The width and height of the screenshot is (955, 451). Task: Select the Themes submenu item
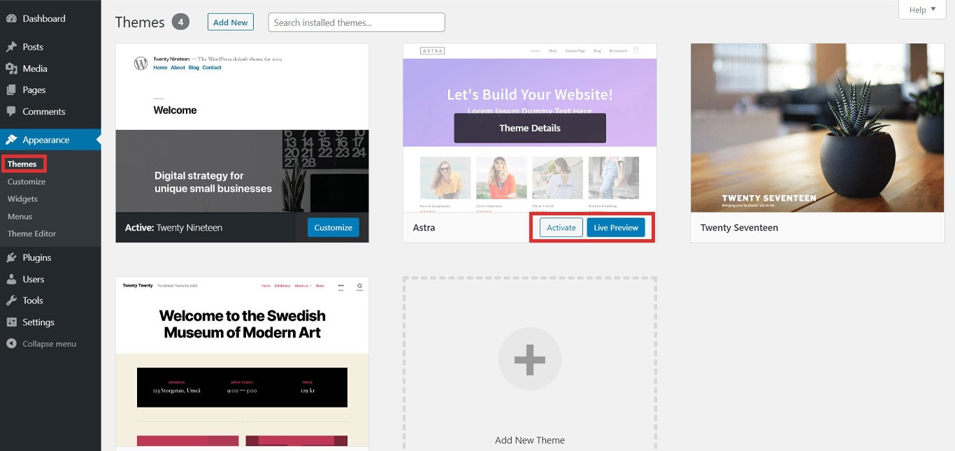click(x=22, y=164)
